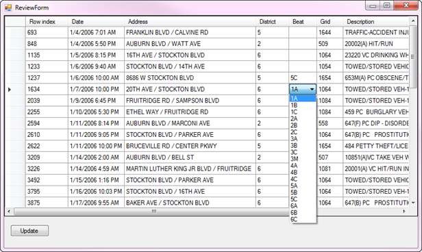Select 5A in the Beat list

point(303,186)
